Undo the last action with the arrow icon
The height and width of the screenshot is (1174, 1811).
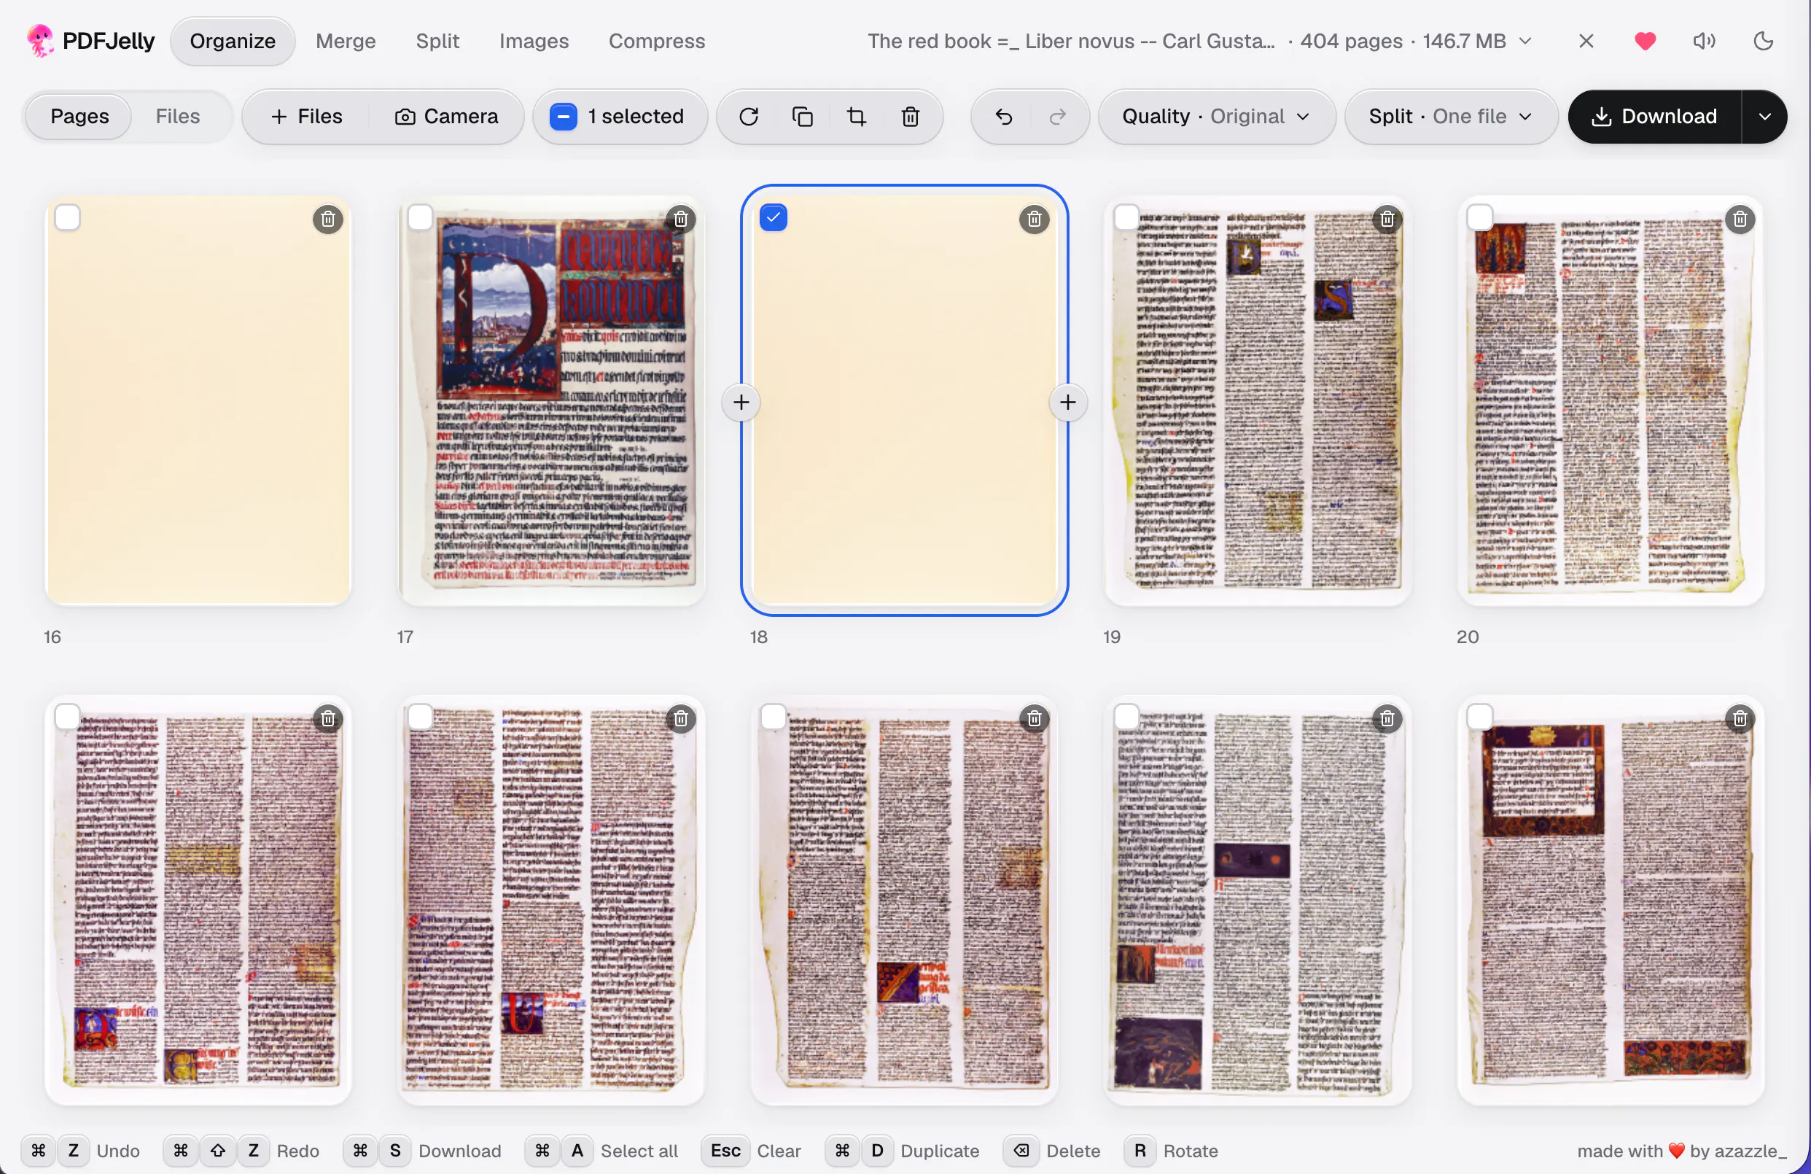click(1004, 117)
